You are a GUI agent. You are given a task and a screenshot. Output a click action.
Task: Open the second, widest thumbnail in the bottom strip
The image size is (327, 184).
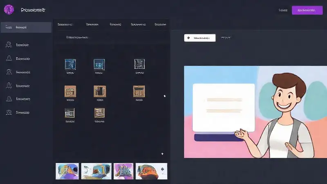96,171
